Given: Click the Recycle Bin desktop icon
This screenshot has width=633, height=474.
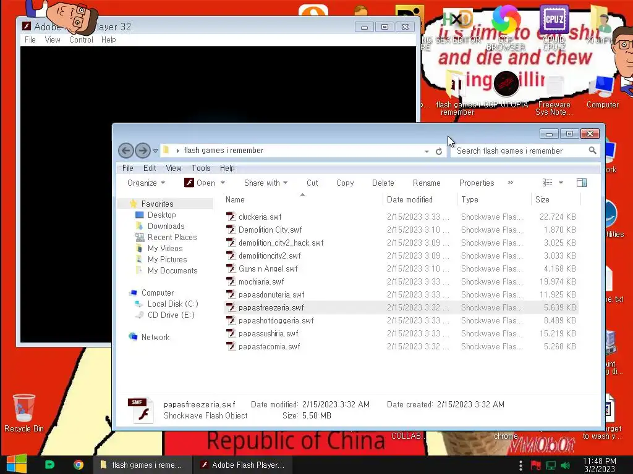Looking at the screenshot, I should 24,413.
